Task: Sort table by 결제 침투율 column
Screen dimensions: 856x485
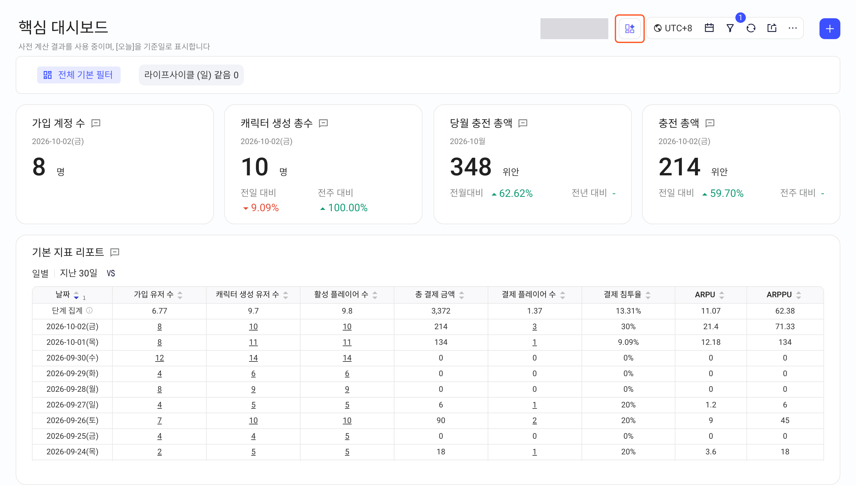Action: (x=648, y=295)
